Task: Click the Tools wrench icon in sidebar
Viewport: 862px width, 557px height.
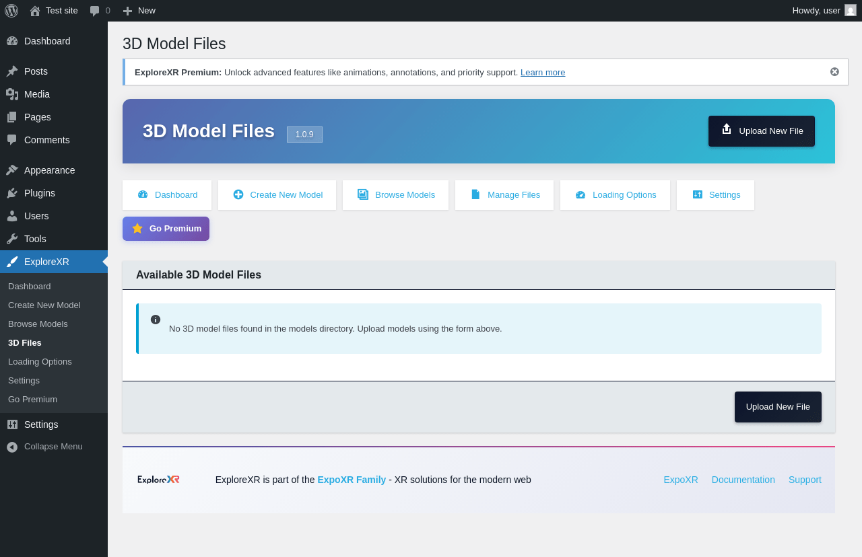Action: point(12,239)
